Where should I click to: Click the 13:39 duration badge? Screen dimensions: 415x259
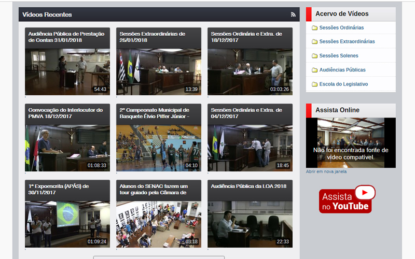[x=191, y=89]
